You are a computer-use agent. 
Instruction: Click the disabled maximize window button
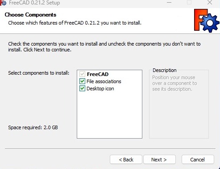pyautogui.click(x=189, y=2)
